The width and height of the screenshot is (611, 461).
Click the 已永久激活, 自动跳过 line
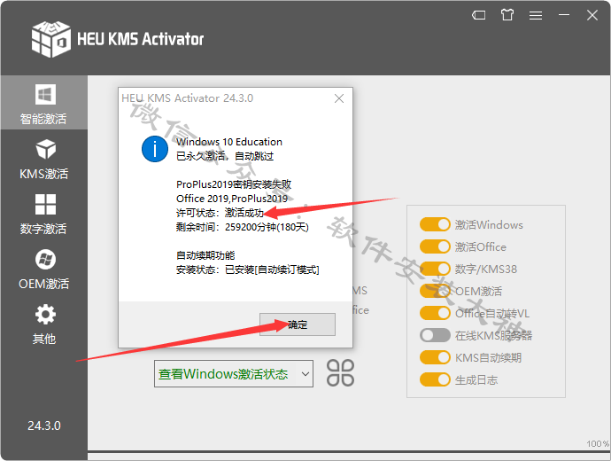[225, 156]
